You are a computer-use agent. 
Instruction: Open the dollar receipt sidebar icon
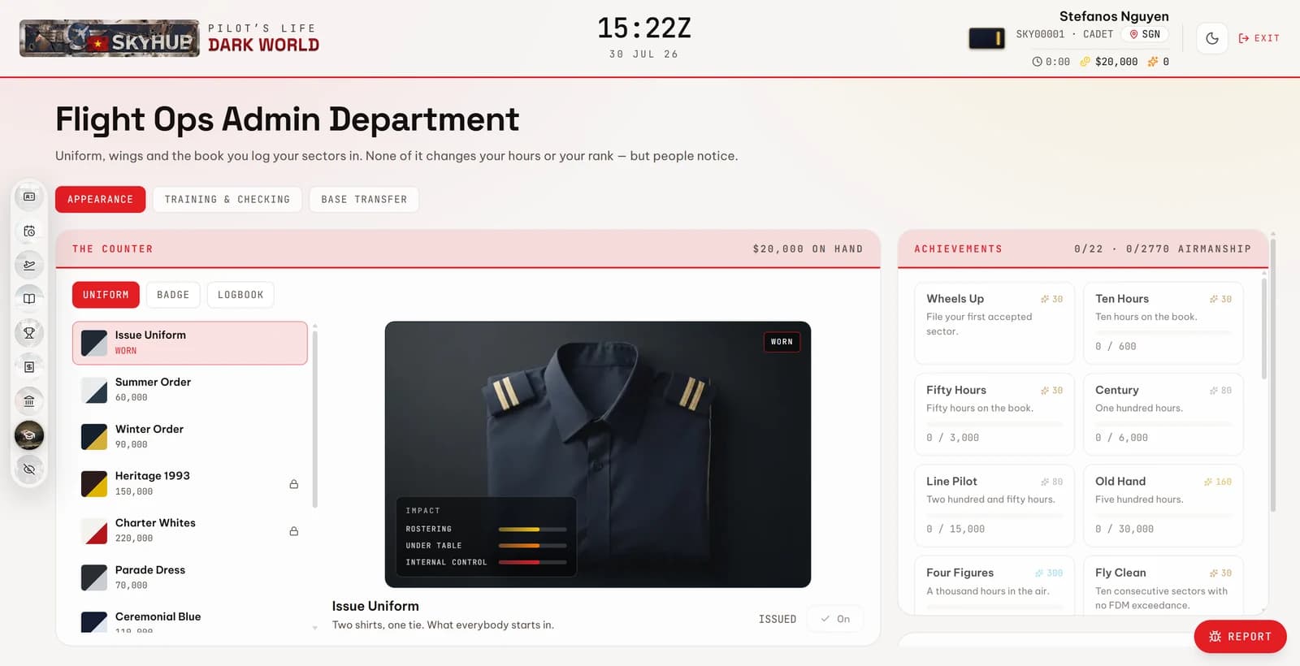(29, 366)
